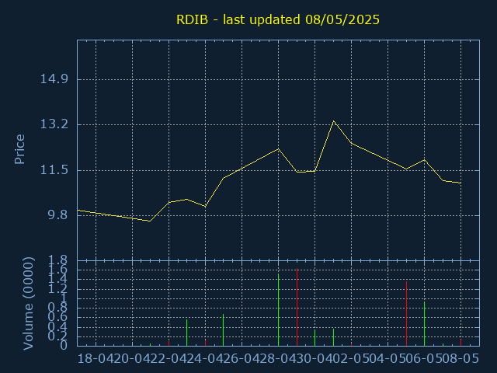Click the lowest point of the price line
The width and height of the screenshot is (497, 373).
coord(150,221)
